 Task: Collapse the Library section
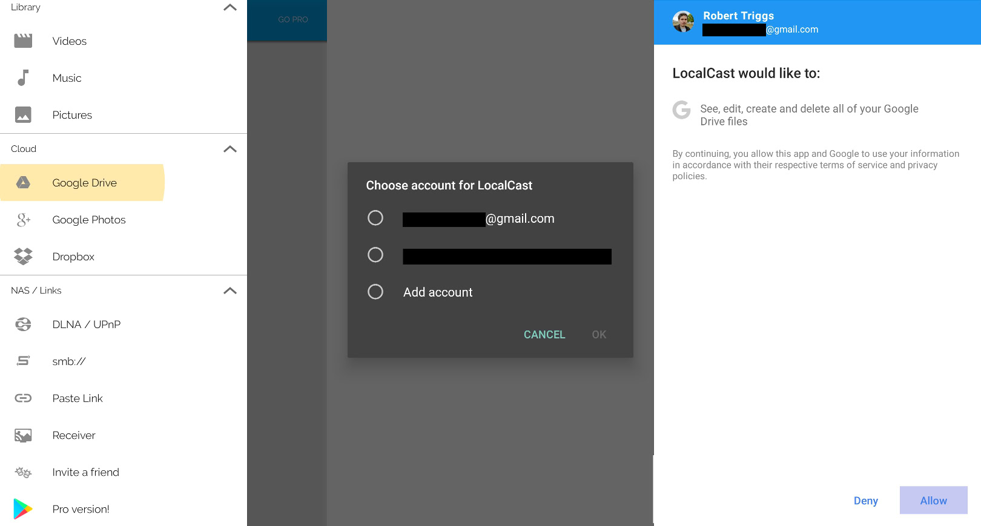coord(230,7)
